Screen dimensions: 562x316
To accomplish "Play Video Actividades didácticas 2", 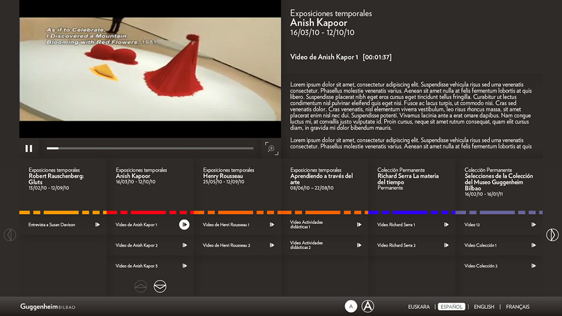I will pos(359,245).
